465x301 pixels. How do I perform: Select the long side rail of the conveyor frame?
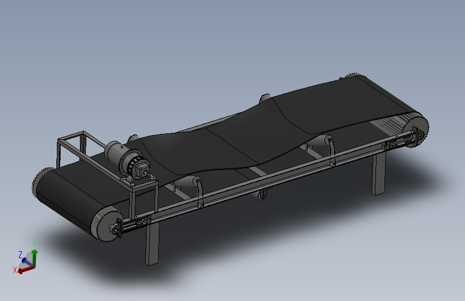click(267, 179)
